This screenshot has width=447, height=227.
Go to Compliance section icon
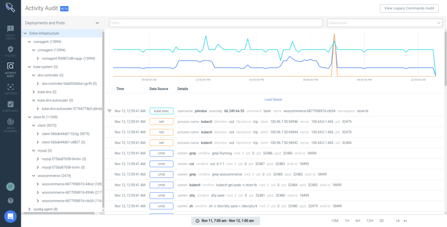(10, 106)
